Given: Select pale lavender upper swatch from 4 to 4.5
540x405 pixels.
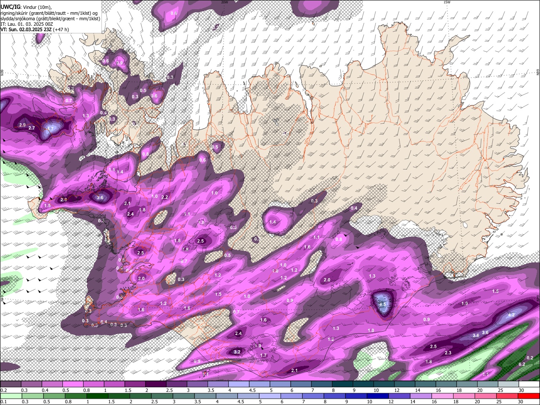Looking at the screenshot, I should [239, 384].
